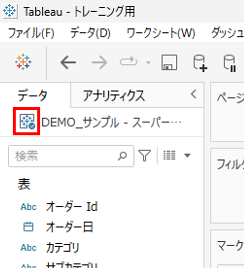
Task: Collapse the data pane with the chevron
Action: click(x=193, y=94)
